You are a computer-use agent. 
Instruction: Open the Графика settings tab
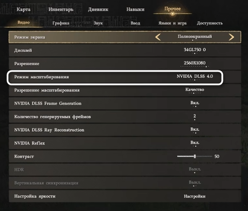tap(61, 23)
